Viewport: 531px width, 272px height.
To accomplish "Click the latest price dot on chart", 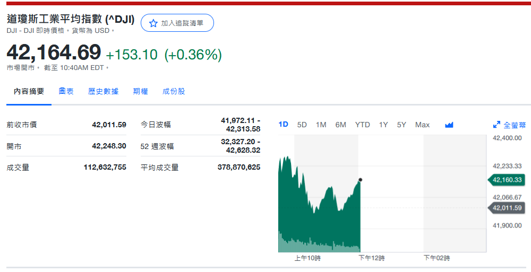I will [x=361, y=180].
